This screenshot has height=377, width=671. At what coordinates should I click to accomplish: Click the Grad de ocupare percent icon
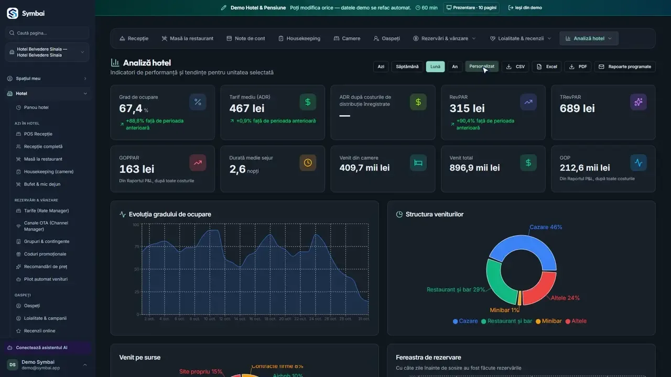(x=198, y=102)
